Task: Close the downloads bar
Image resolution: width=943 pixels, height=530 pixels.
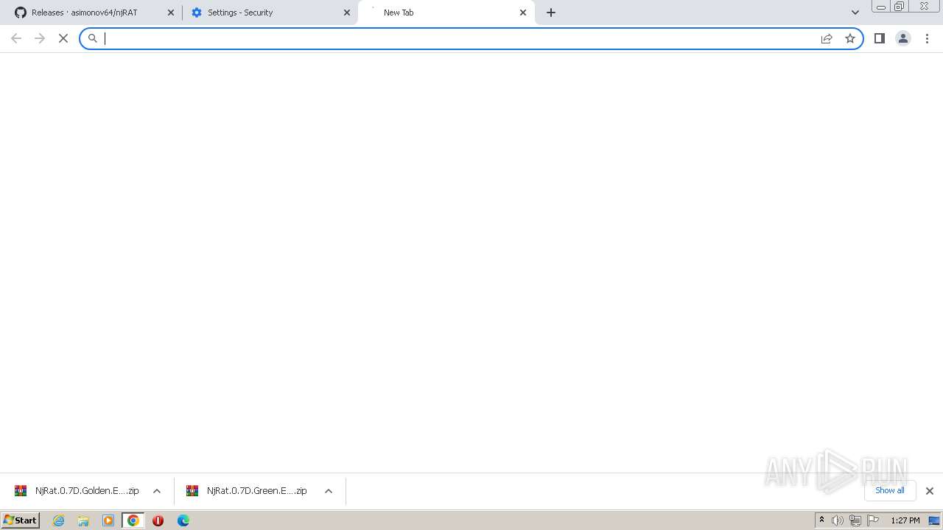Action: click(x=929, y=491)
